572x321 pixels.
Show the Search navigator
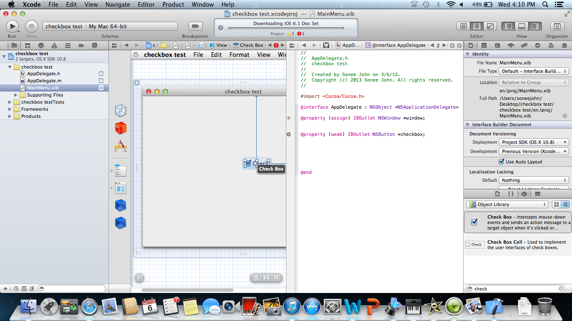41,45
